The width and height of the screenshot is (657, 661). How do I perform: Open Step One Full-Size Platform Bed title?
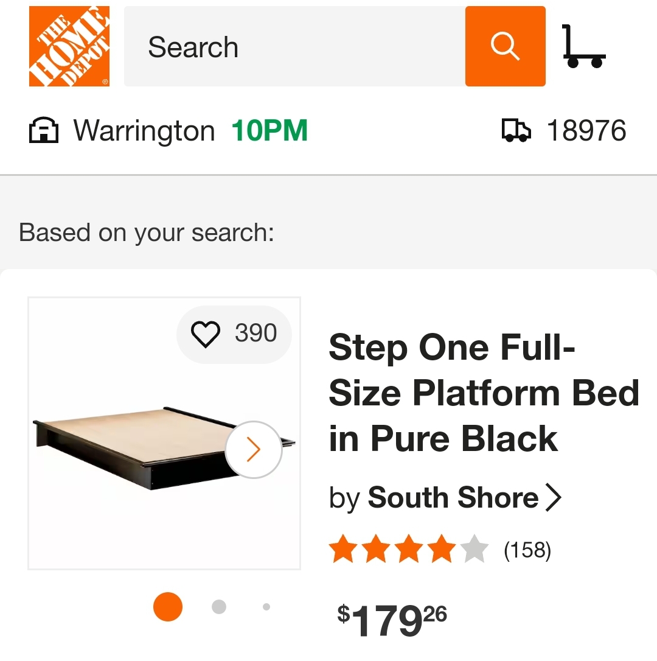[x=484, y=393]
